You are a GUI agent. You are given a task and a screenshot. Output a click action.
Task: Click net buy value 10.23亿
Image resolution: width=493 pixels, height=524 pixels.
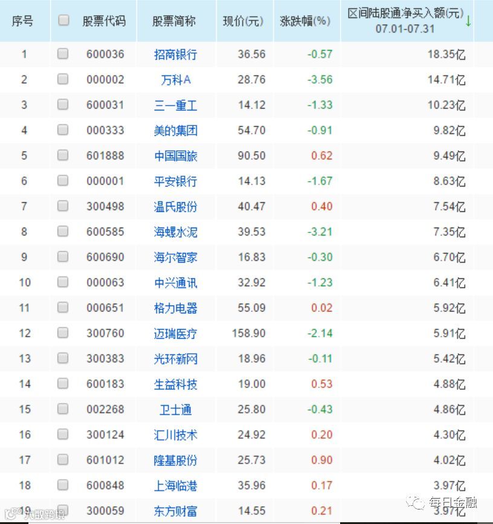pyautogui.click(x=446, y=105)
